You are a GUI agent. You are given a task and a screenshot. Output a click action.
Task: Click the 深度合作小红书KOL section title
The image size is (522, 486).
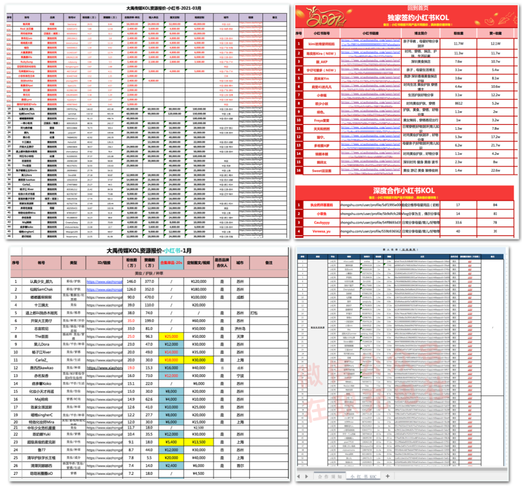[x=404, y=191]
